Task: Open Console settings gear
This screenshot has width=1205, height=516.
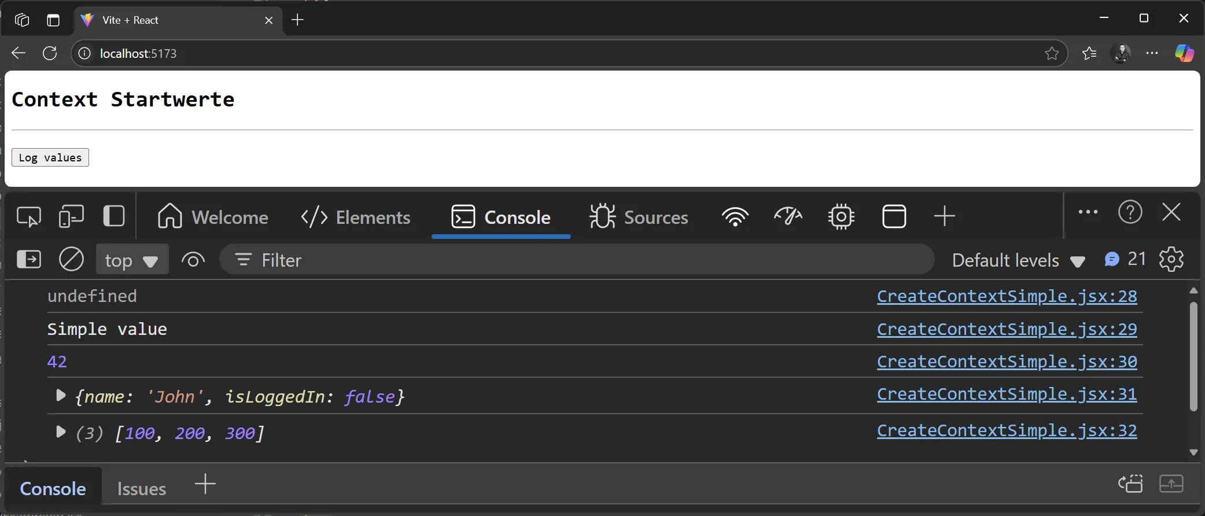Action: (1171, 259)
